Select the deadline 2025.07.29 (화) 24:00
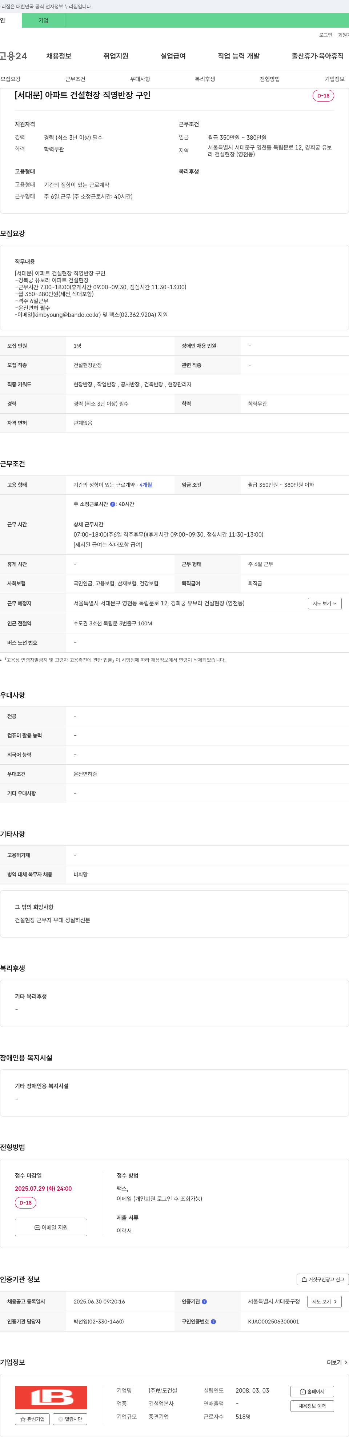349x1437 pixels. point(44,1189)
